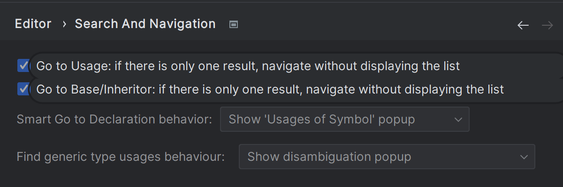Click the 'Find generic type usages behaviour' label
Image resolution: width=563 pixels, height=187 pixels.
[x=121, y=157]
